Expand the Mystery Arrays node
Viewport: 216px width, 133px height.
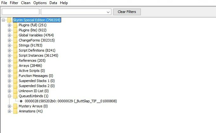point(9,106)
